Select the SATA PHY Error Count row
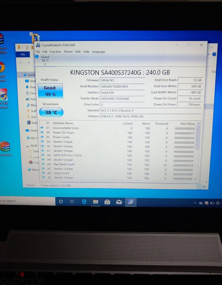This screenshot has height=285, width=222. pyautogui.click(x=118, y=155)
